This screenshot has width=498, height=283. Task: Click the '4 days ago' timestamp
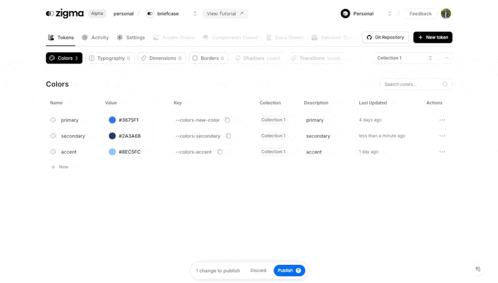coord(370,120)
